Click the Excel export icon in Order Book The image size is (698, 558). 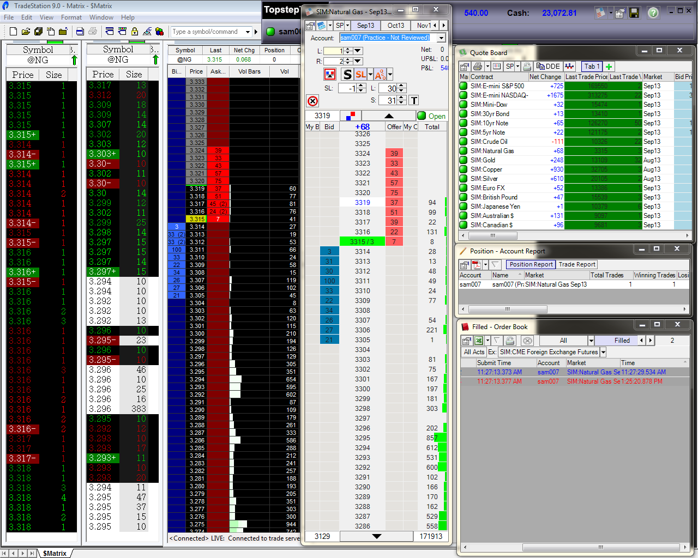pyautogui.click(x=479, y=341)
